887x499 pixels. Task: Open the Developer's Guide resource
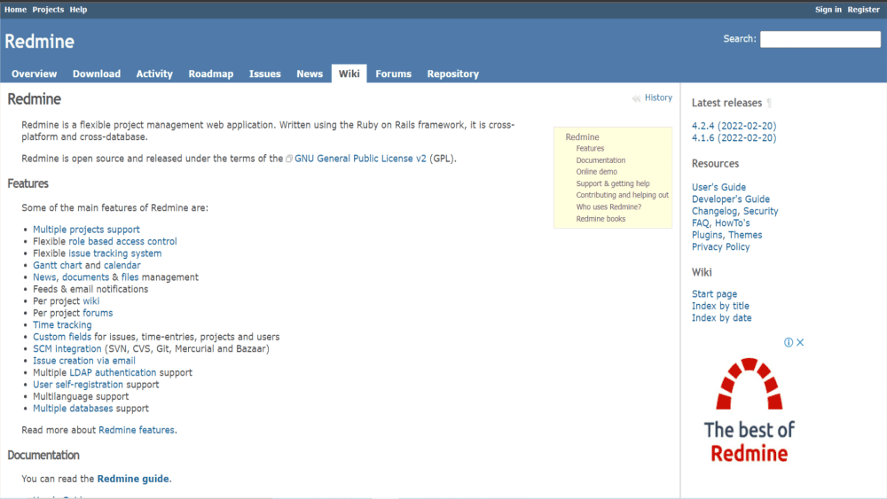click(x=730, y=199)
